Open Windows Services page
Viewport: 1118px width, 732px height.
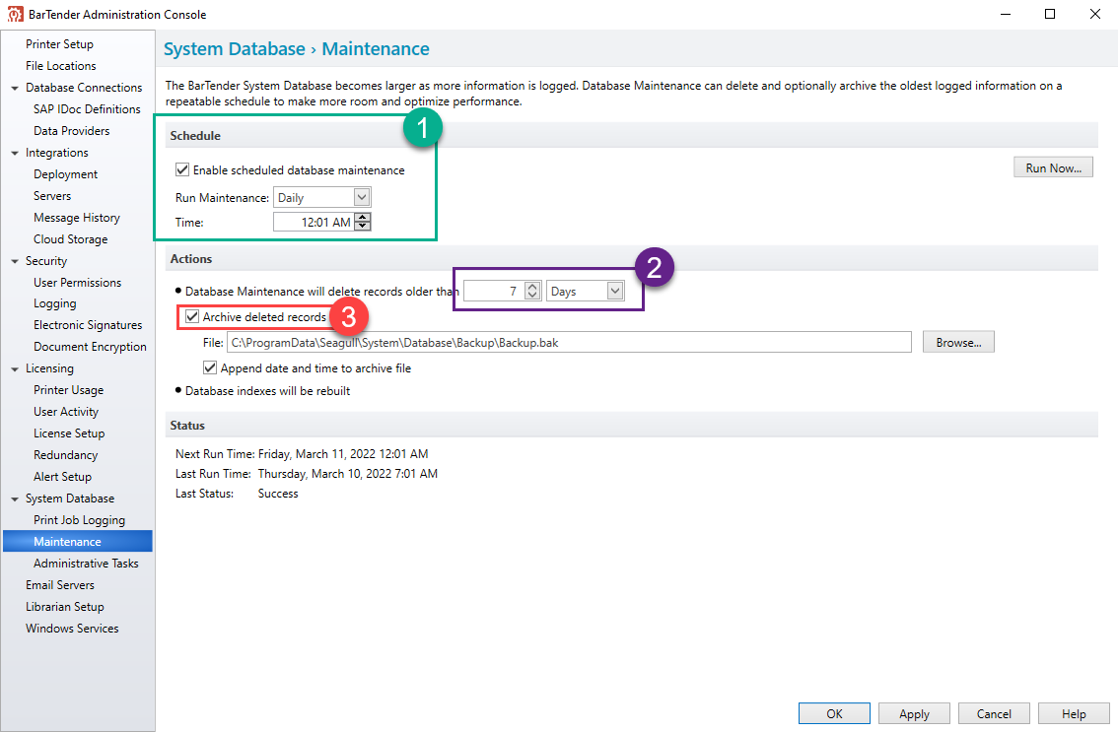[72, 628]
